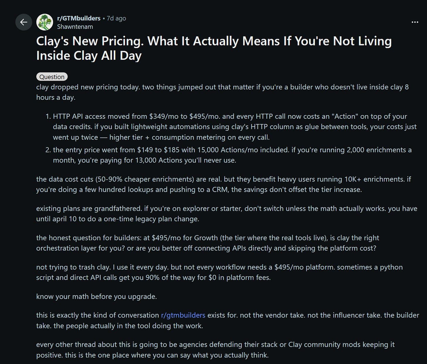Follow the inline r/gtmbuilders link
Screen dimensions: 427x364
click(x=183, y=315)
